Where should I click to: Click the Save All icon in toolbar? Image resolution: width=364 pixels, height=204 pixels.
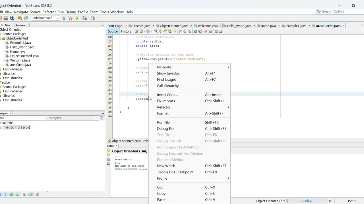12,18
